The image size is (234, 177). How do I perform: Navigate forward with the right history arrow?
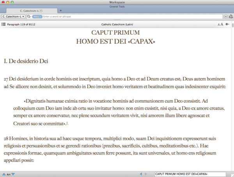146,174
